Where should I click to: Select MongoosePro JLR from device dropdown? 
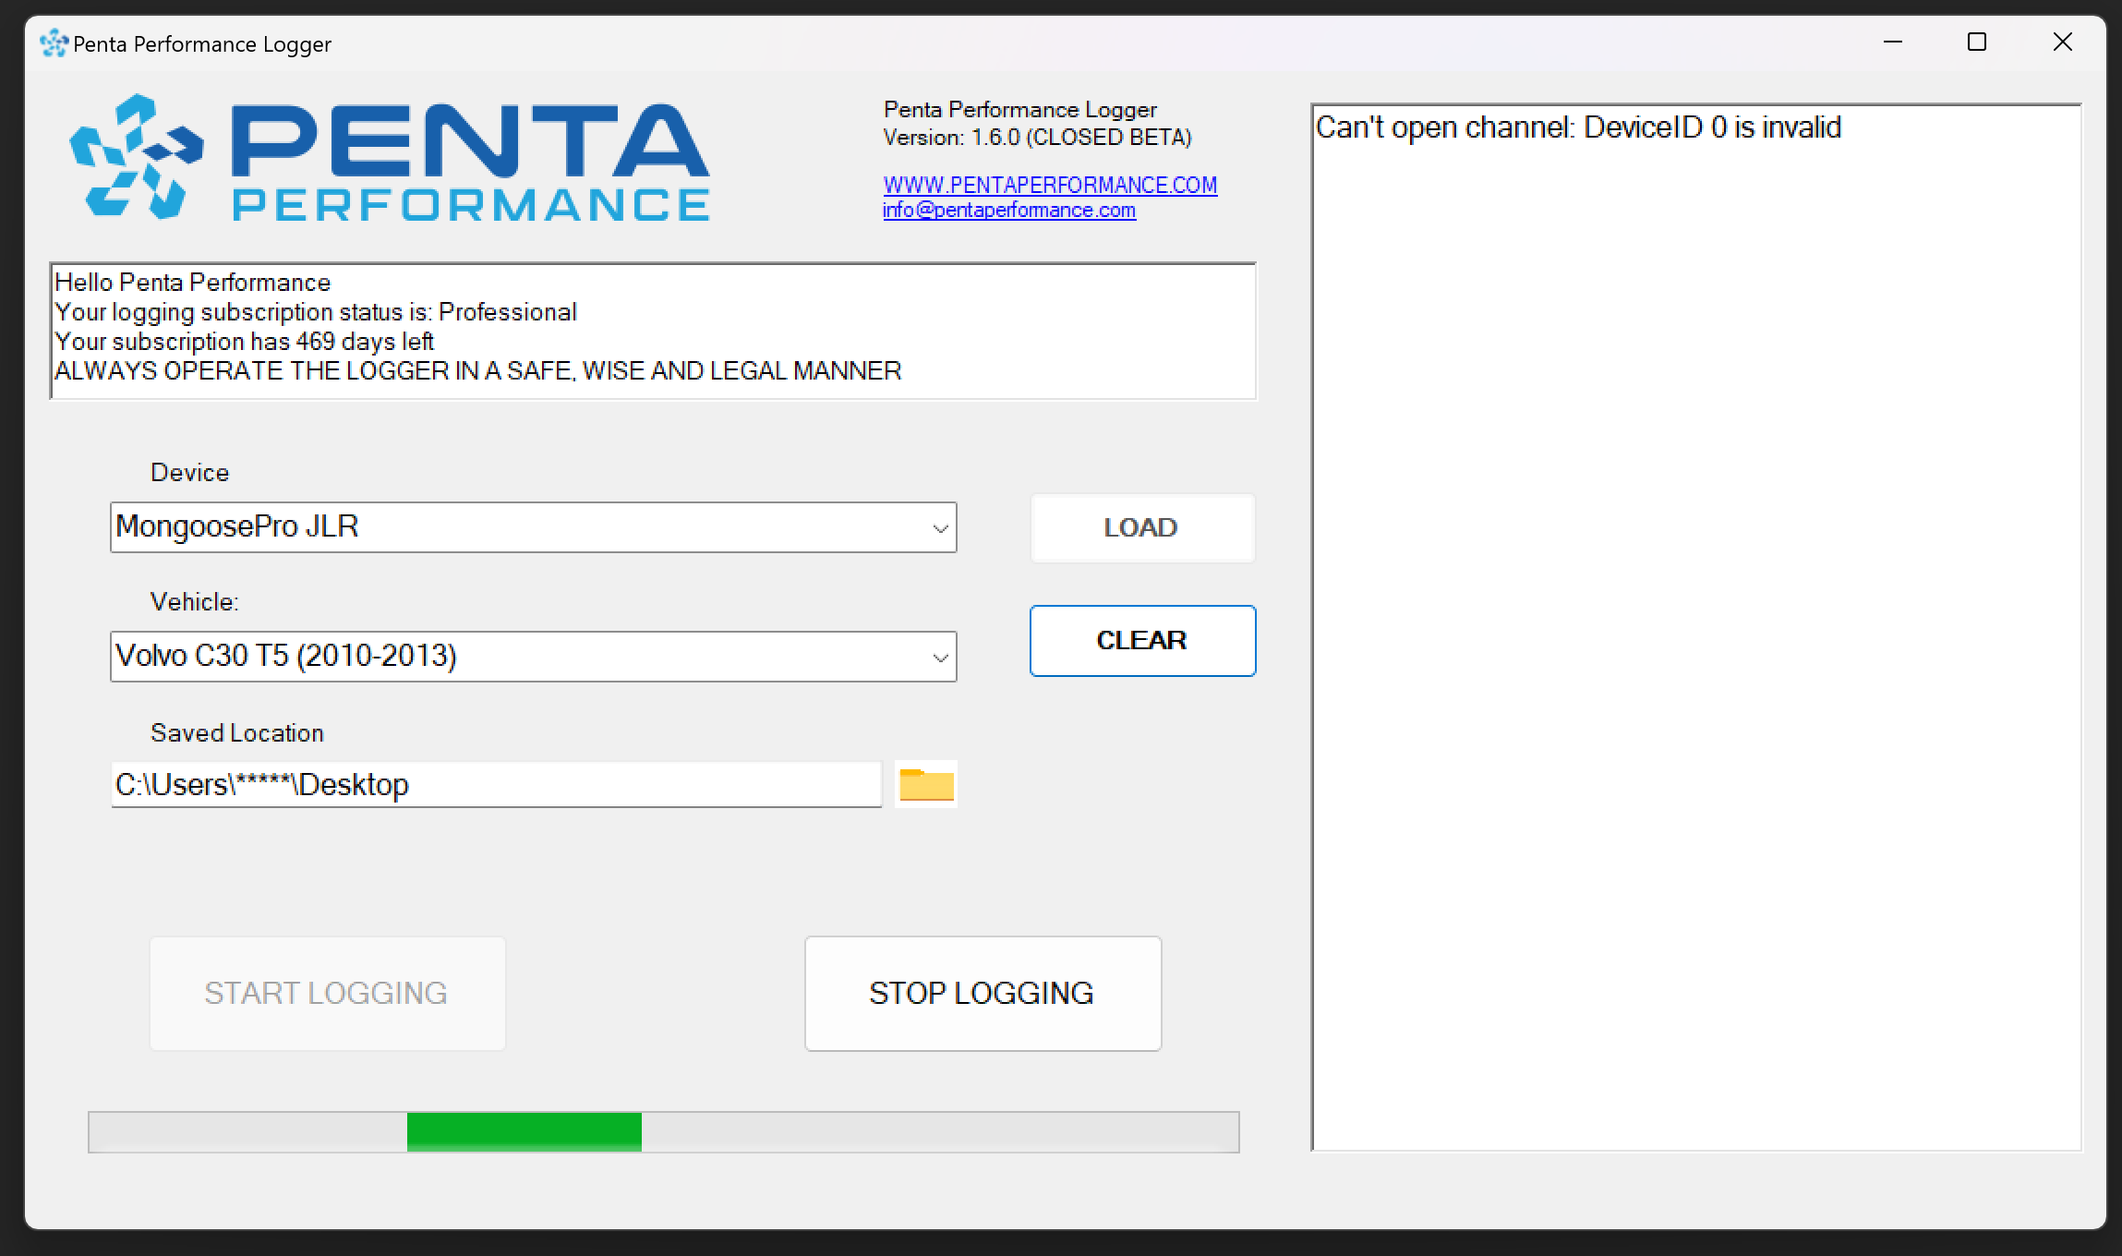coord(530,526)
